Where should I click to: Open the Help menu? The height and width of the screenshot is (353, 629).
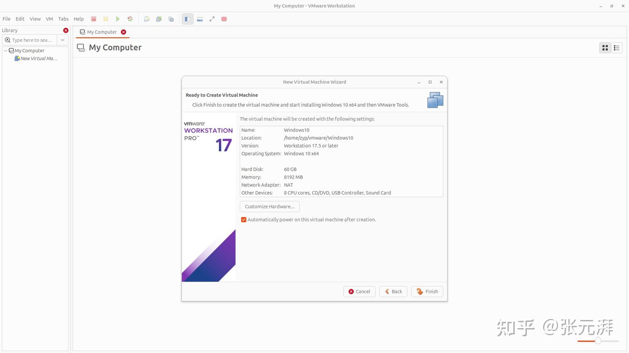[x=79, y=19]
